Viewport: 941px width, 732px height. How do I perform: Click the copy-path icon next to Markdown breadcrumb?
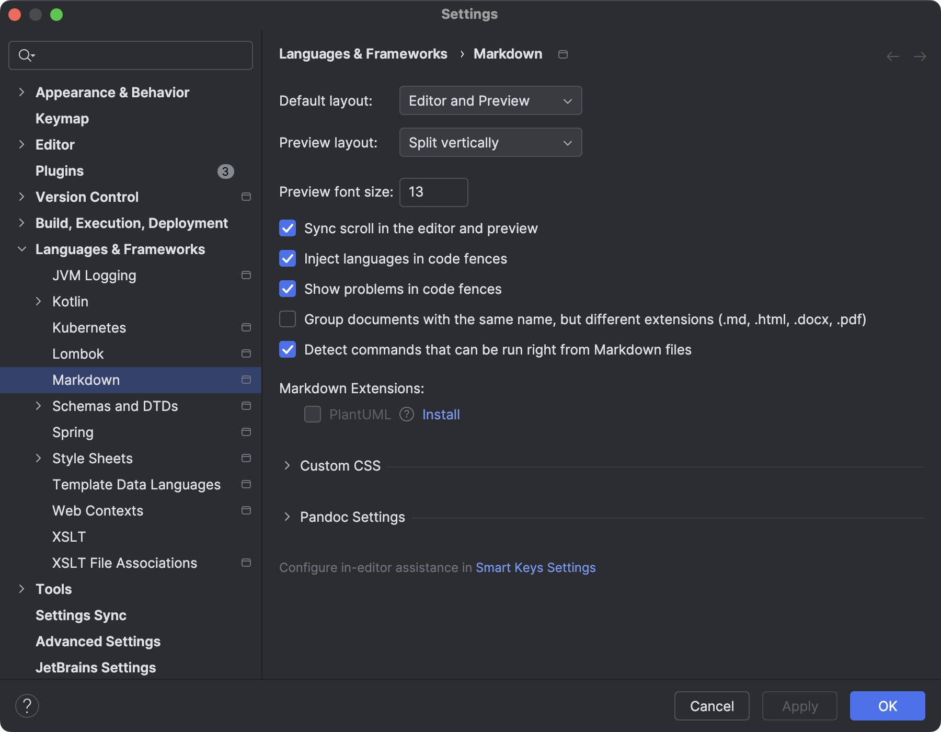563,54
